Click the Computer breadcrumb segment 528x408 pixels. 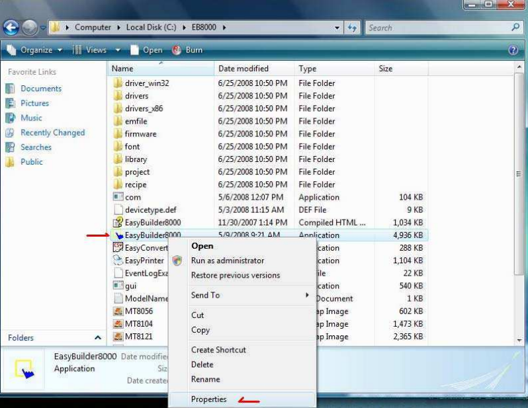point(93,27)
